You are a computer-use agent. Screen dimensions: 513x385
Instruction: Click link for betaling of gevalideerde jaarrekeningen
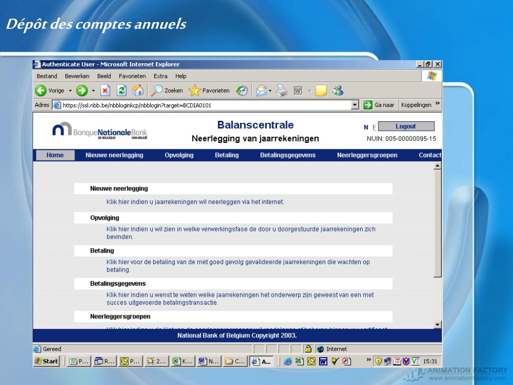(238, 266)
